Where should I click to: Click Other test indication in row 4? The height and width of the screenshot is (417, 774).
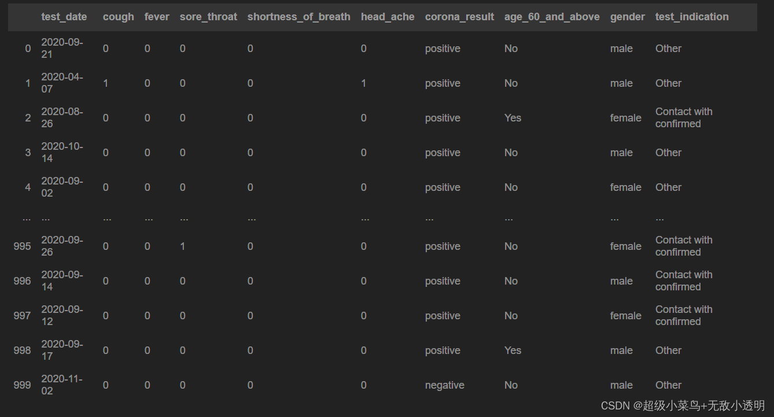coord(669,187)
